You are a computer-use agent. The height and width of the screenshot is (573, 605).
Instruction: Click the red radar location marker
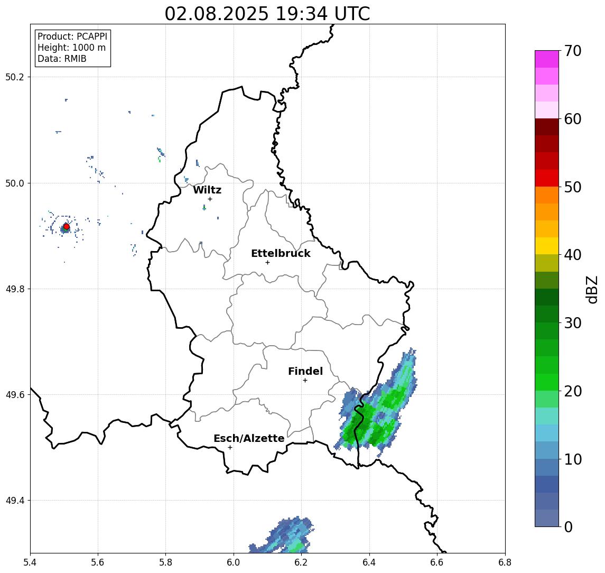tap(67, 227)
